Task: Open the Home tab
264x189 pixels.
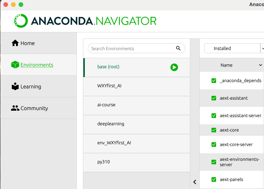Action: (x=38, y=43)
